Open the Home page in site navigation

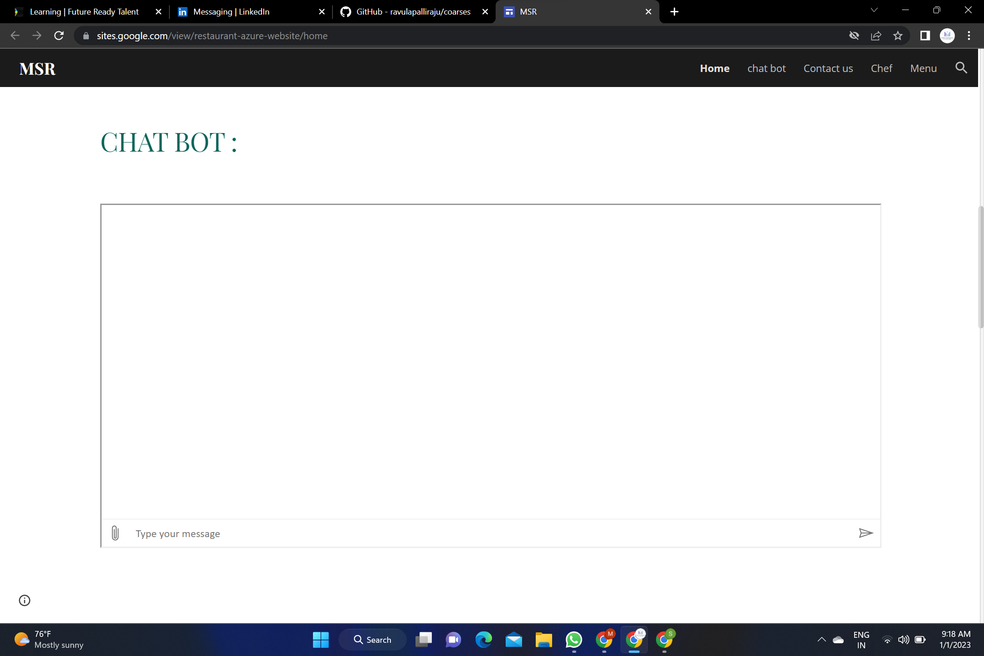pyautogui.click(x=715, y=68)
